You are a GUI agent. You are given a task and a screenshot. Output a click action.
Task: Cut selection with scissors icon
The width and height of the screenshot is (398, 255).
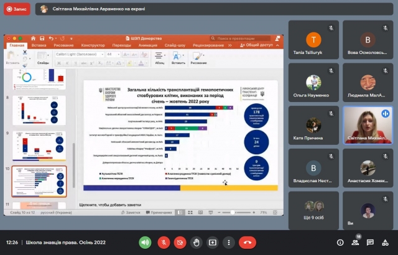(25, 52)
